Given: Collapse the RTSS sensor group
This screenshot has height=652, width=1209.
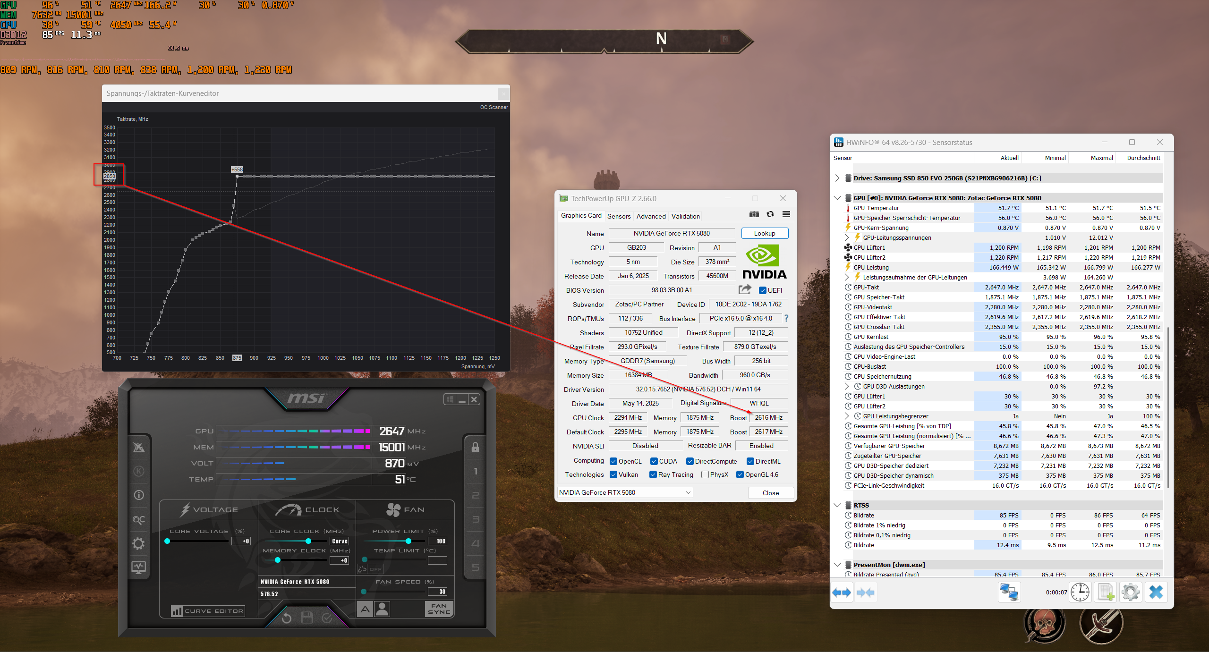Looking at the screenshot, I should click(837, 505).
